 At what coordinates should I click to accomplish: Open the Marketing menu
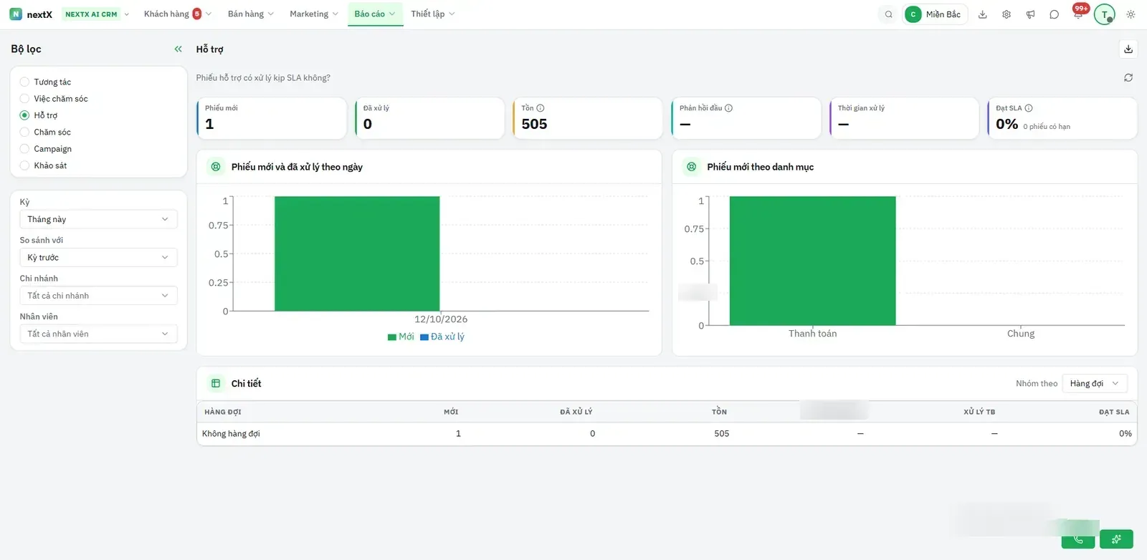(314, 14)
